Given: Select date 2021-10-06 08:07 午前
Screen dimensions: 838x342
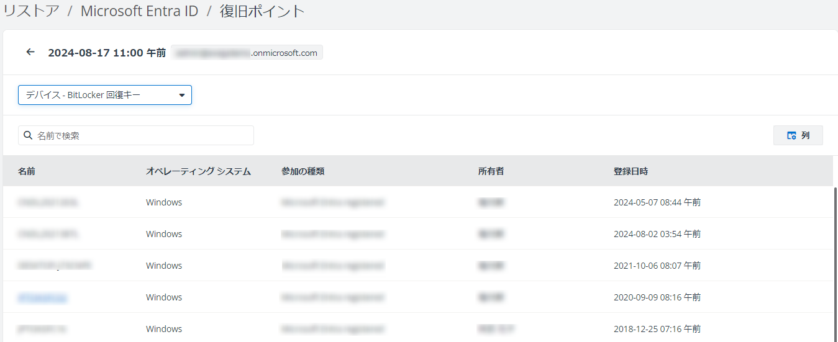Looking at the screenshot, I should [x=657, y=266].
